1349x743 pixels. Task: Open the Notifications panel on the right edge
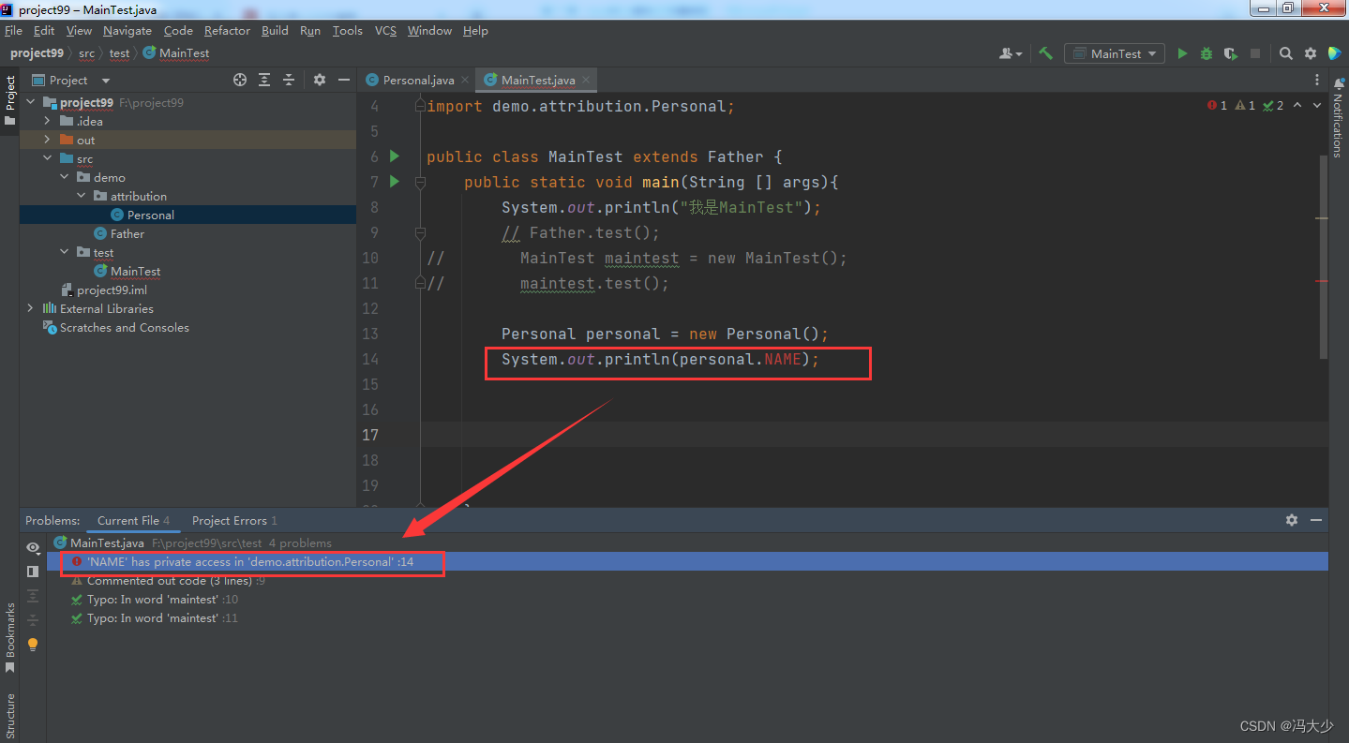tap(1339, 122)
